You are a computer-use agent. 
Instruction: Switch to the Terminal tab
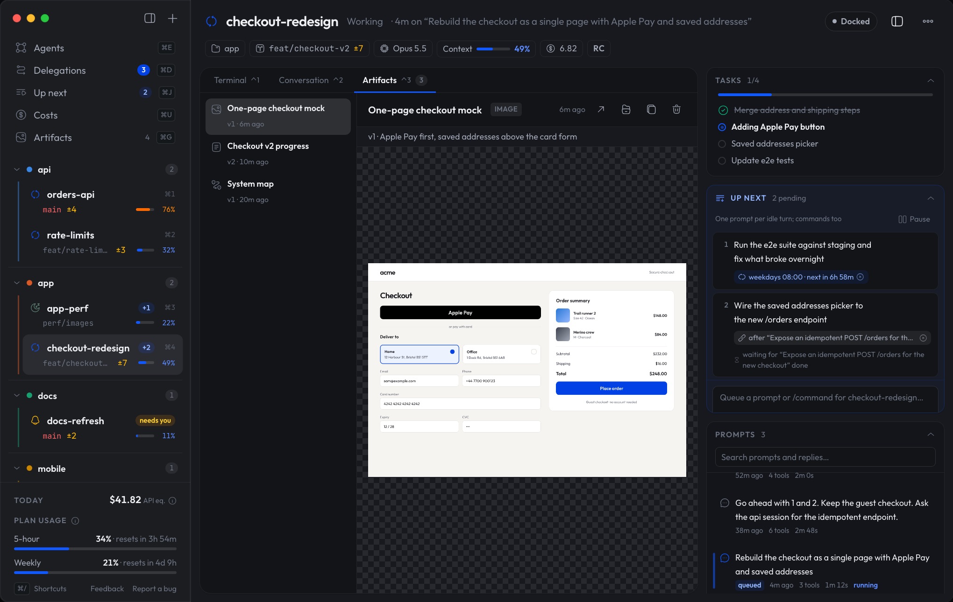tap(236, 80)
